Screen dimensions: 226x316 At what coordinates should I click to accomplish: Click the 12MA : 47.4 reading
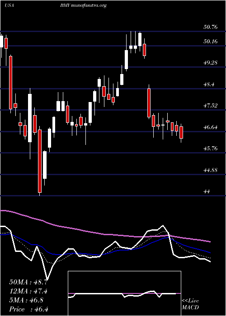pyautogui.click(x=28, y=291)
